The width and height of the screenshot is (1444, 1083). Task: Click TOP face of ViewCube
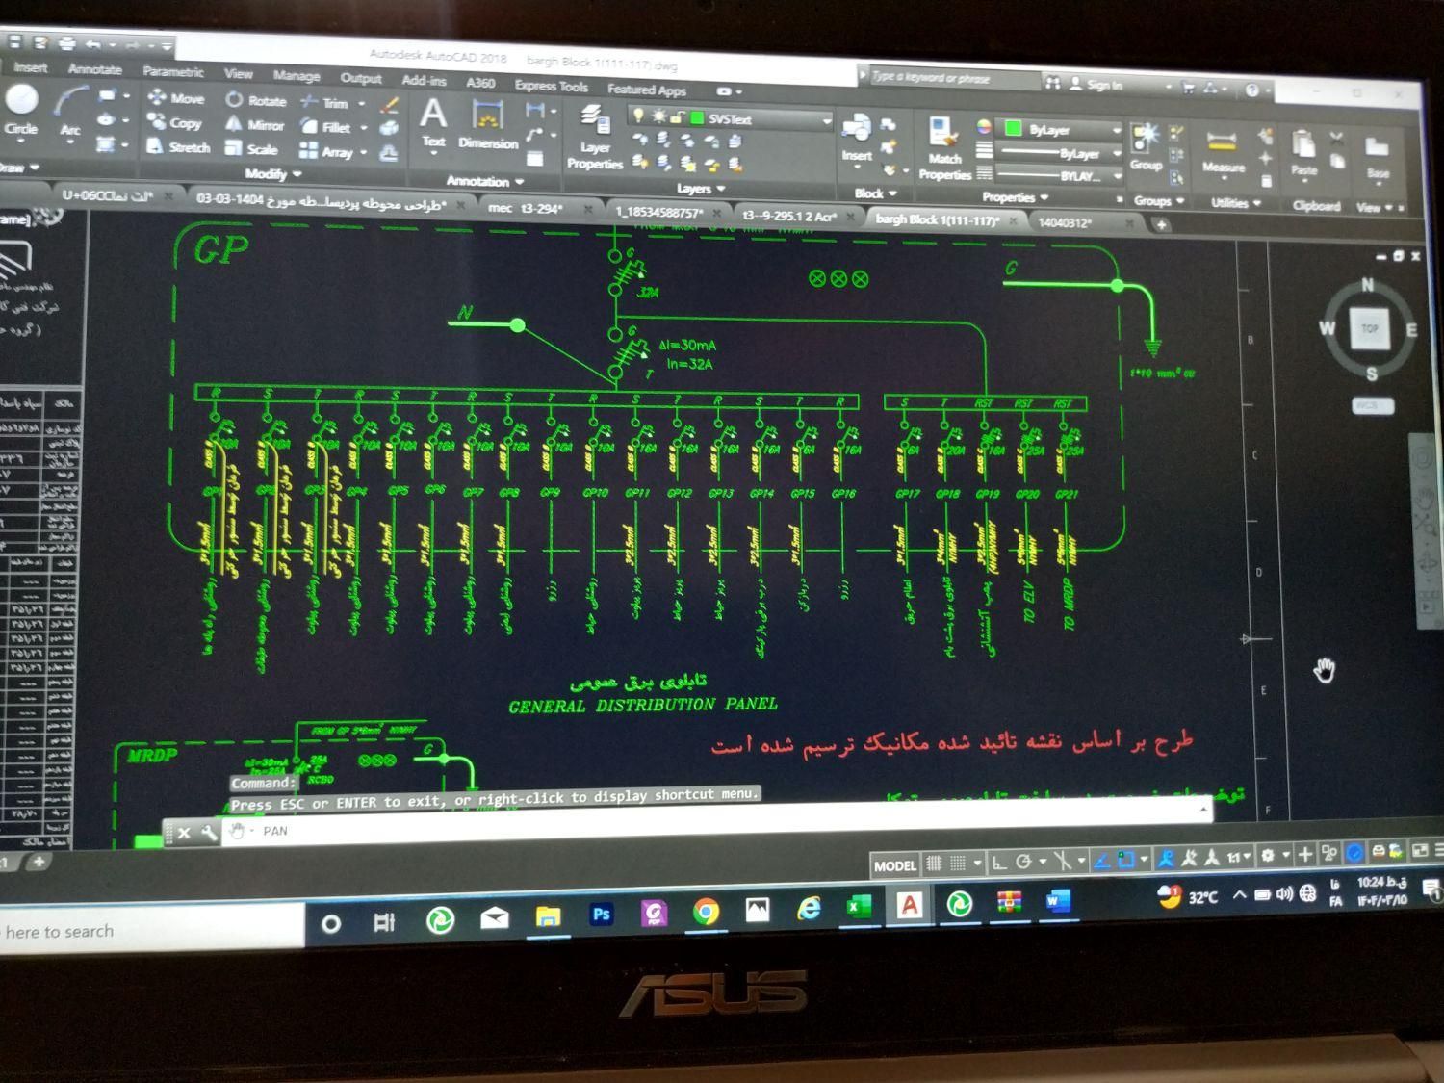(x=1369, y=328)
